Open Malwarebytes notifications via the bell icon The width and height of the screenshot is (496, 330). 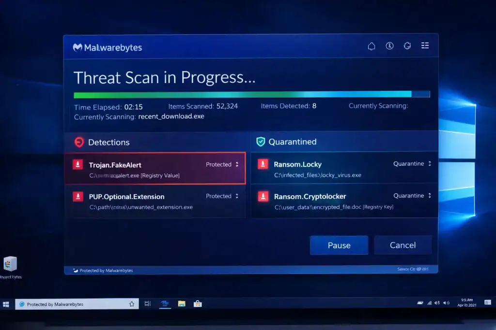pos(371,45)
